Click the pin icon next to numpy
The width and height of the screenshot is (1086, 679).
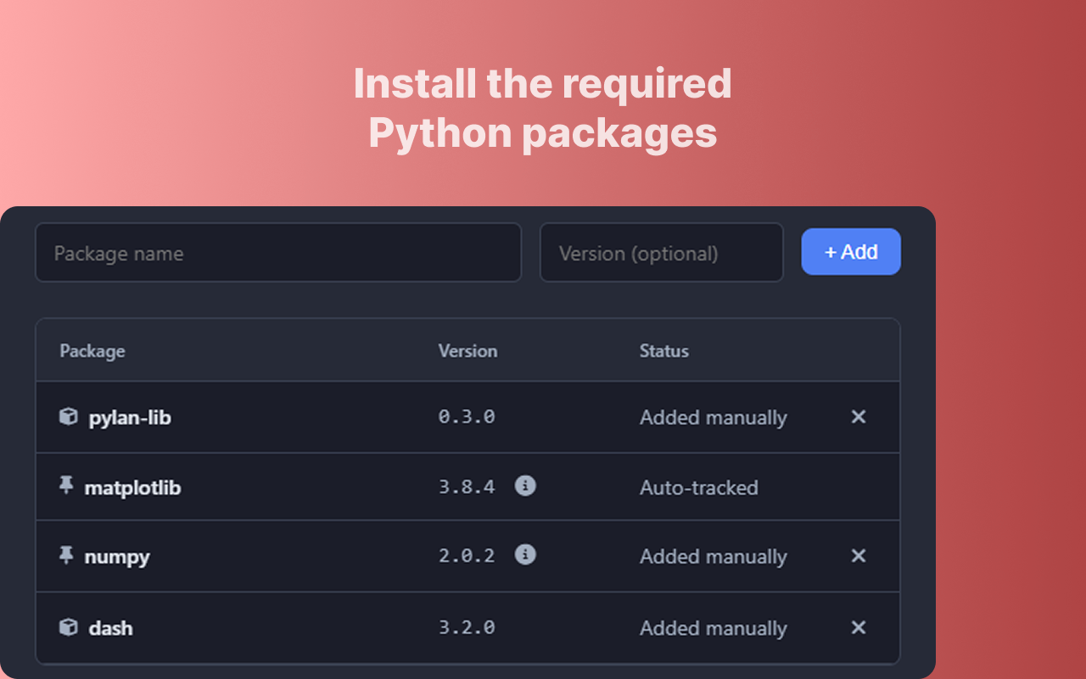click(67, 556)
